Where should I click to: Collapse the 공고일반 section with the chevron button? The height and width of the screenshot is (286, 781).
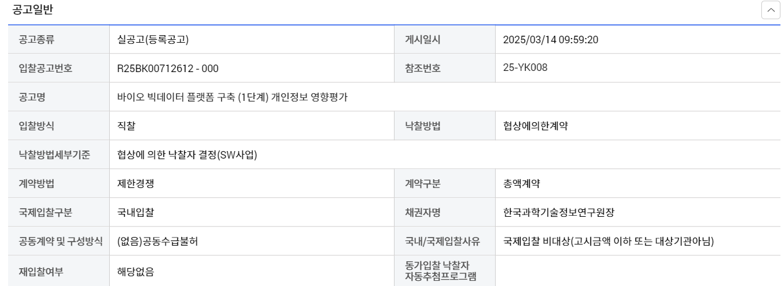point(771,10)
